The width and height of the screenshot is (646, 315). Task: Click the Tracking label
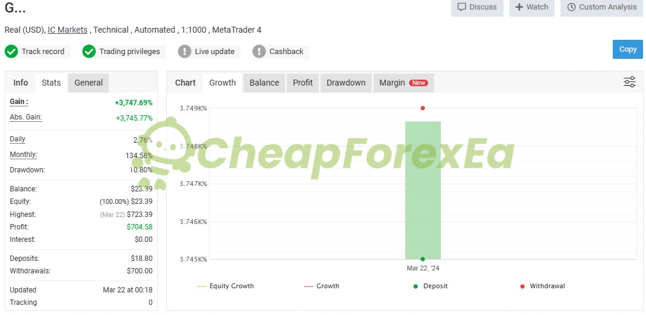[x=24, y=302]
